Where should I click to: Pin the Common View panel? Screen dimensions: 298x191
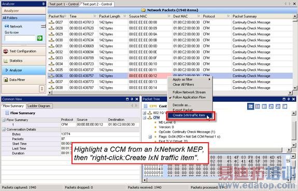tap(132, 99)
